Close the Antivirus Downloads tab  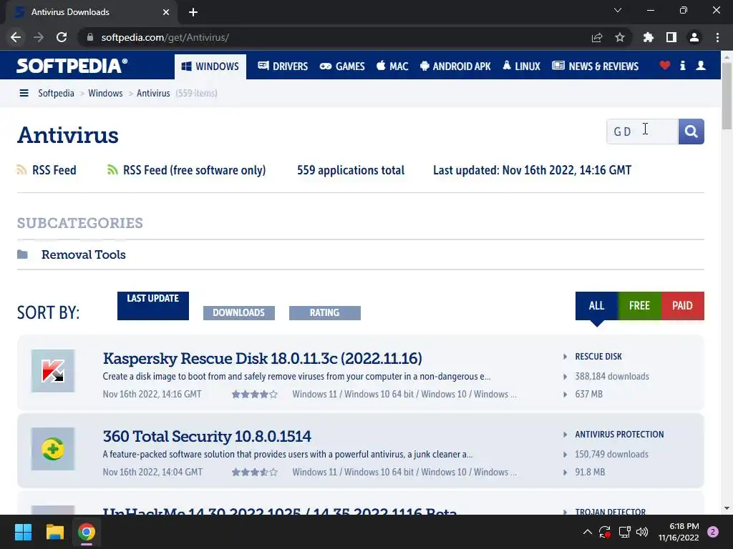pos(166,12)
